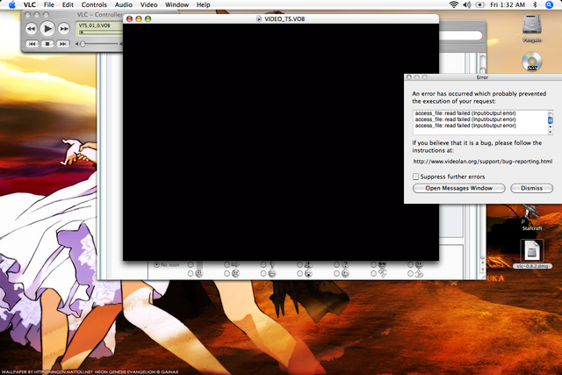
Task: Adjust the VLC volume slider knob
Action: tap(83, 44)
